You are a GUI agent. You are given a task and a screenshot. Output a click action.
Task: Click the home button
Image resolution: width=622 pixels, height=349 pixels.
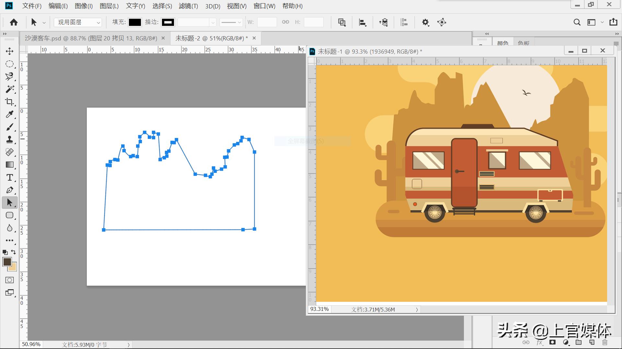click(x=14, y=22)
